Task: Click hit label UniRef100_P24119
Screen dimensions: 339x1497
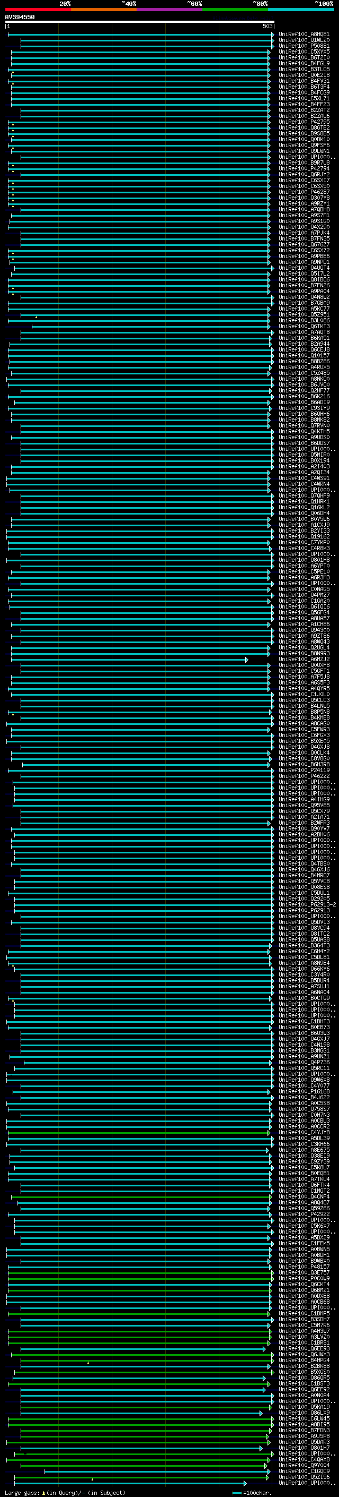Action: (304, 770)
